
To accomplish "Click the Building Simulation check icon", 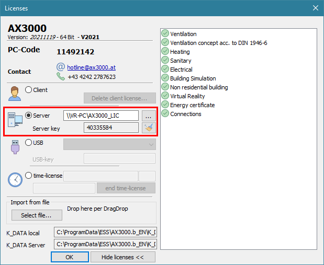I will [x=165, y=77].
